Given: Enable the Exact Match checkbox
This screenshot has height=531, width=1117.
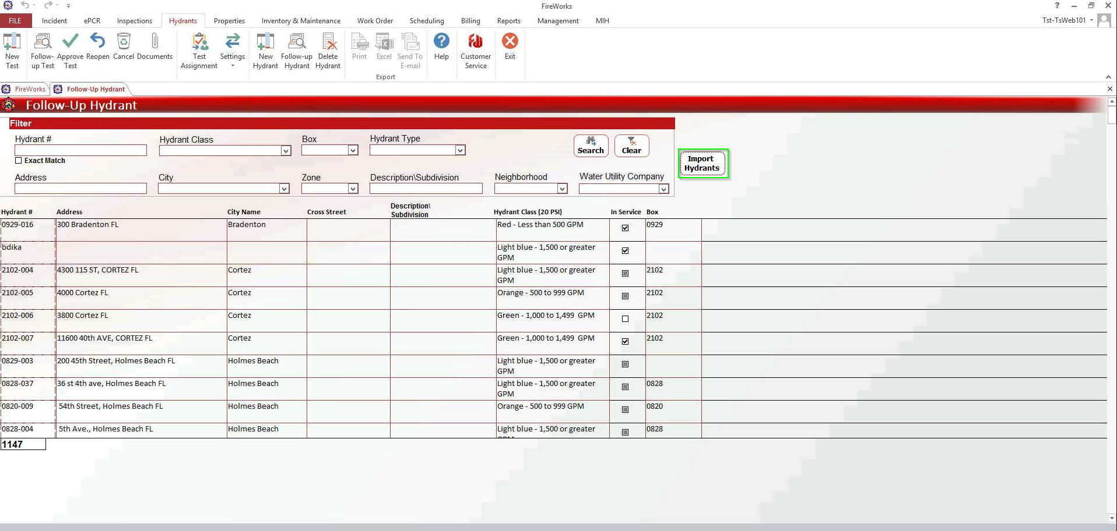Looking at the screenshot, I should (x=19, y=161).
